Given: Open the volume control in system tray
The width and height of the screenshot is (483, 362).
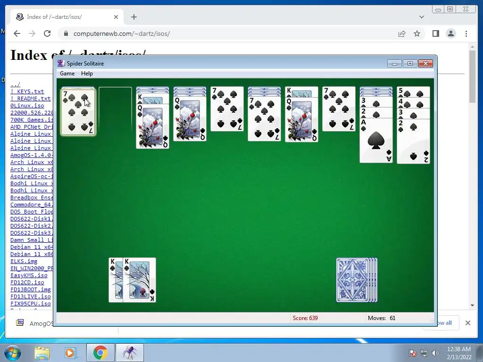Looking at the screenshot, I should point(435,353).
